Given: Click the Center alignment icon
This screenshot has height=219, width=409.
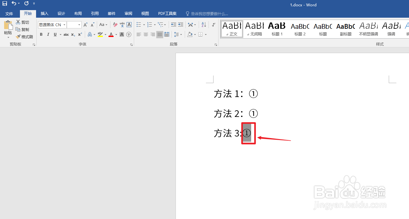Looking at the screenshot, I should 146,34.
